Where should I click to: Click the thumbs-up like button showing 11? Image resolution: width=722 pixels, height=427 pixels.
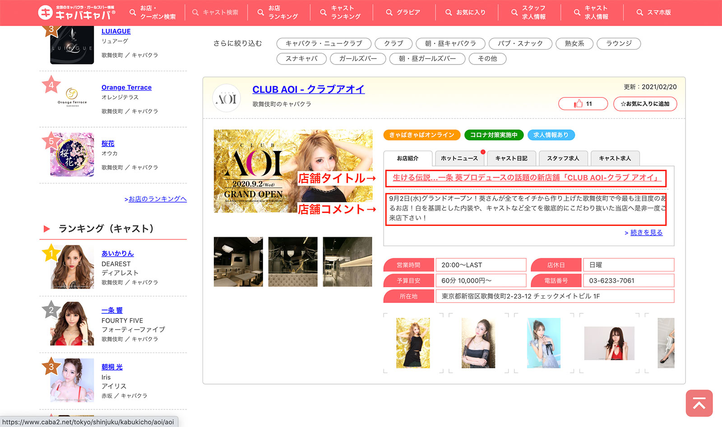click(583, 104)
